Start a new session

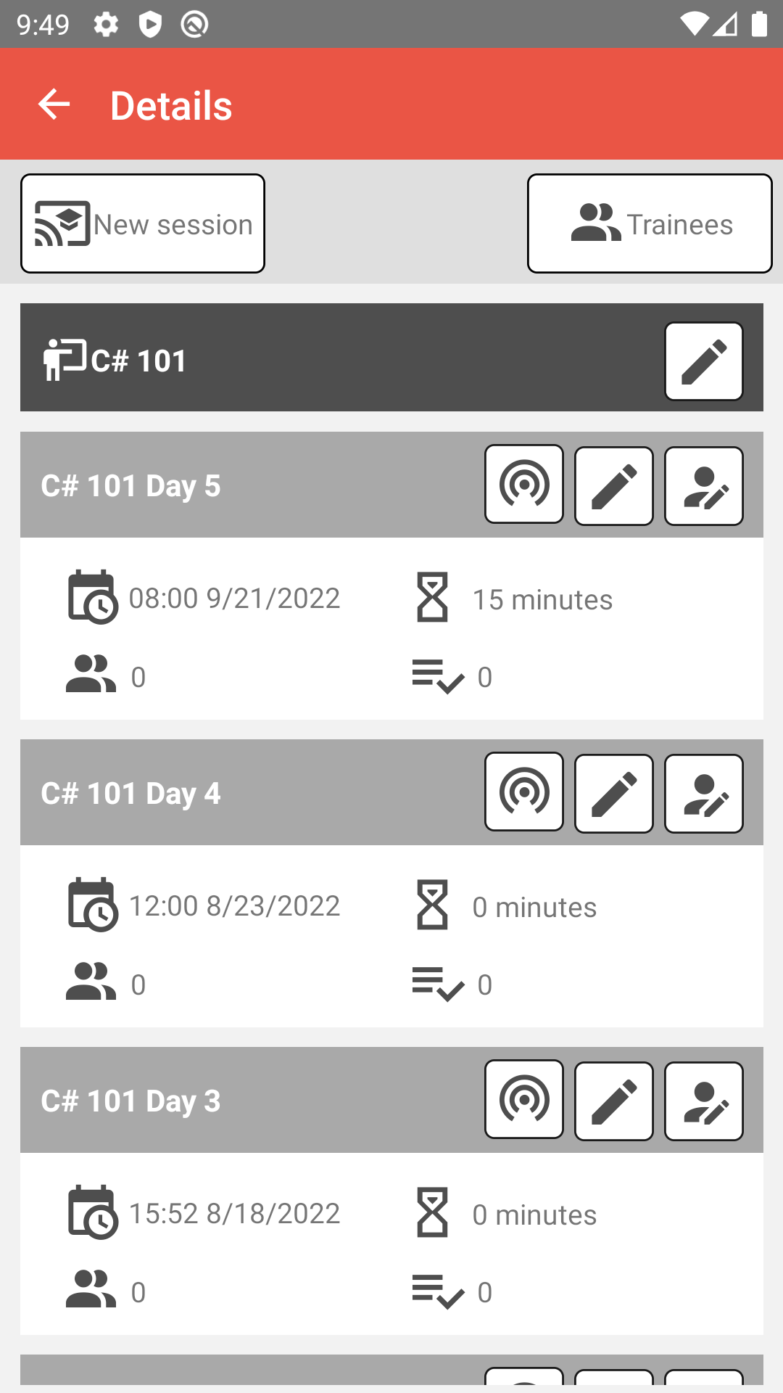point(143,223)
